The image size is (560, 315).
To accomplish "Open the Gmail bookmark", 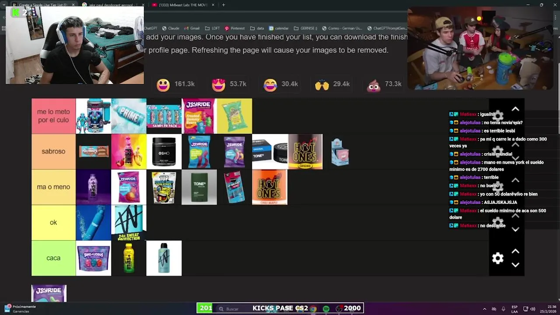I will (192, 28).
